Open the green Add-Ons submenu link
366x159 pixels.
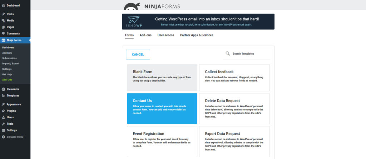pos(7,80)
